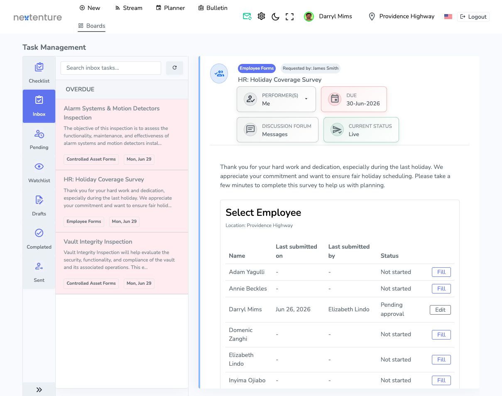Select the Inbox sidebar section
The image size is (502, 396).
(x=39, y=106)
